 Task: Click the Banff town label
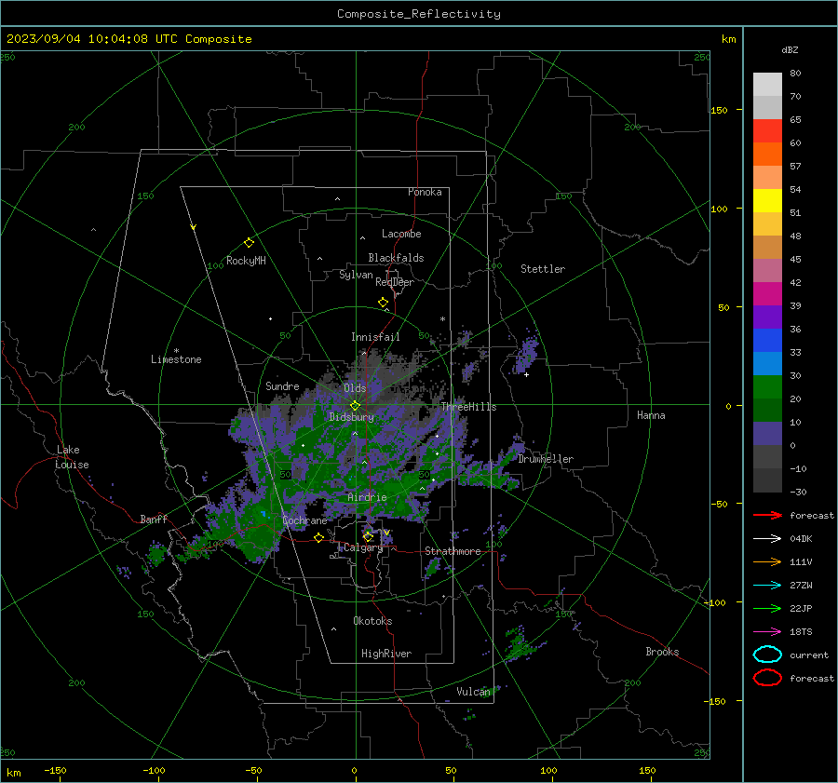(154, 519)
